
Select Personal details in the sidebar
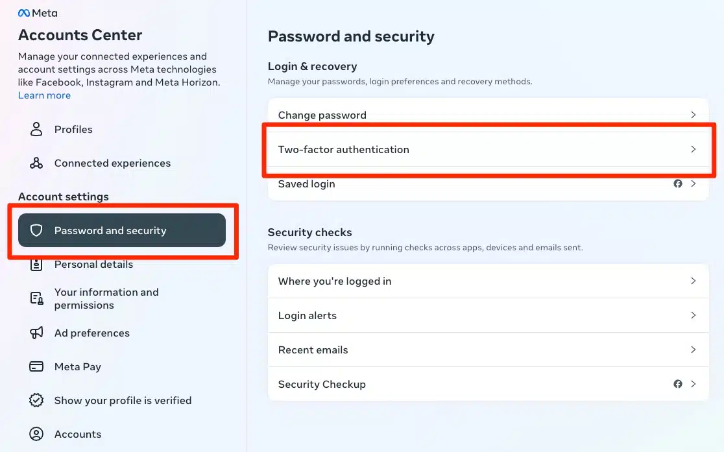tap(93, 264)
